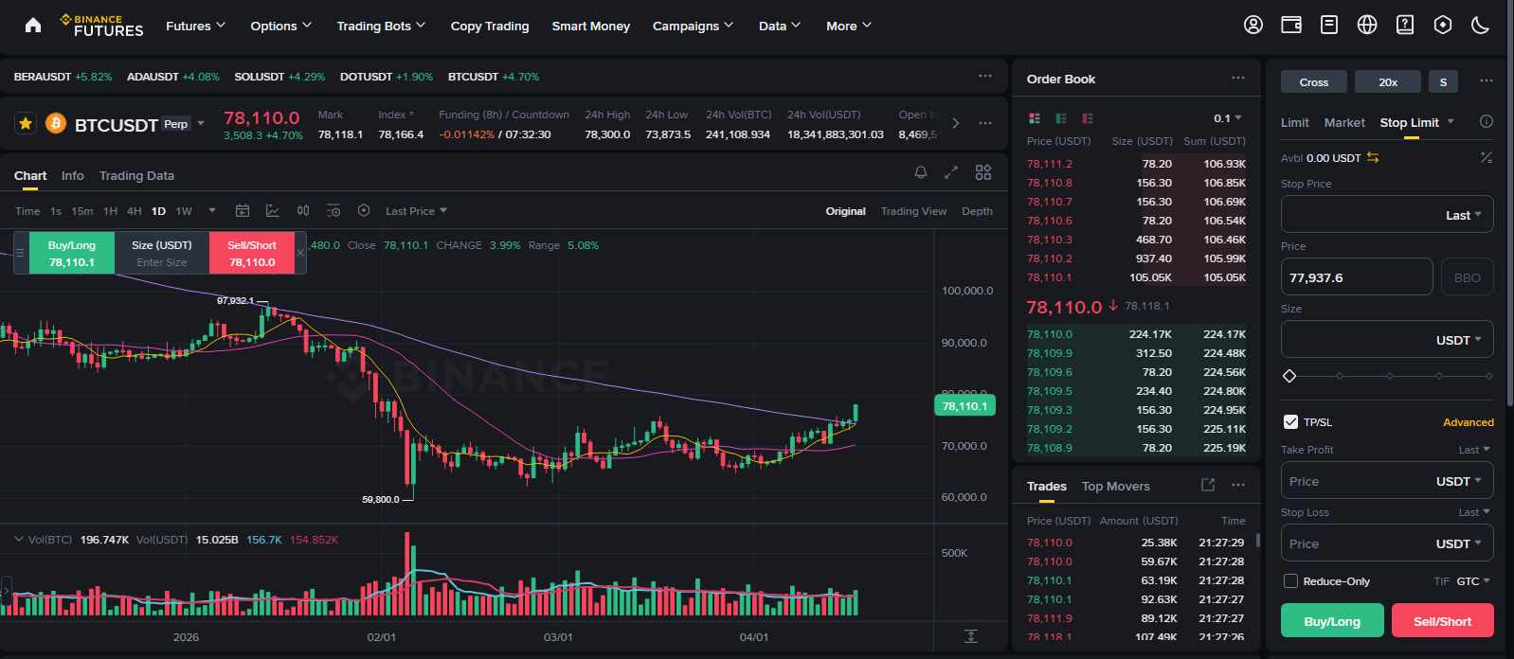This screenshot has width=1514, height=659.
Task: Open the BTCUSDT pair selector arrow
Action: click(201, 123)
